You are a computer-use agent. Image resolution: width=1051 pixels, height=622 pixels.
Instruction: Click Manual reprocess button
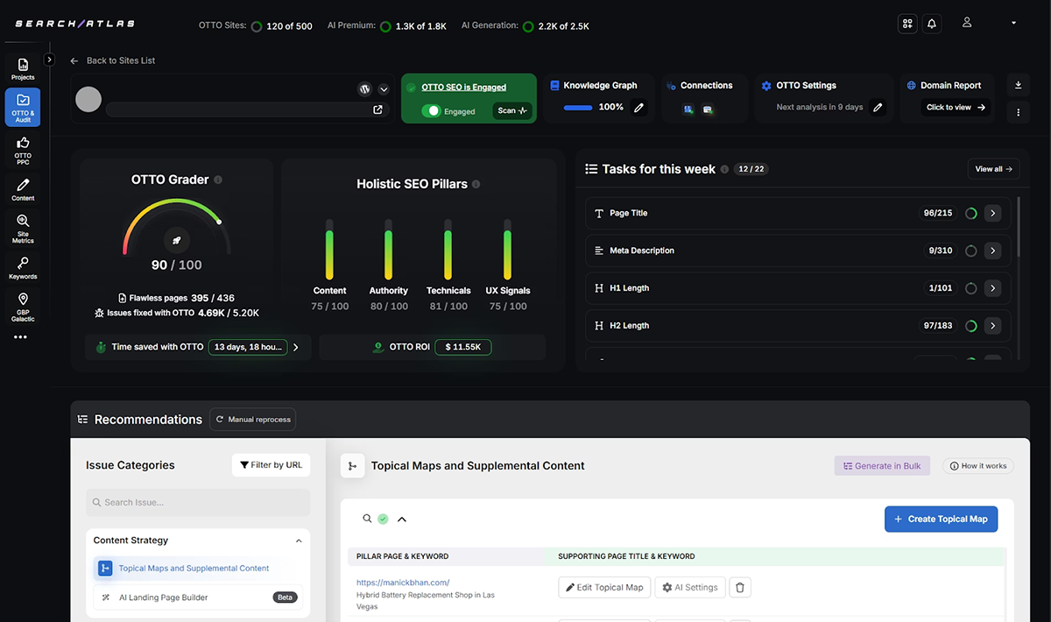click(x=253, y=420)
